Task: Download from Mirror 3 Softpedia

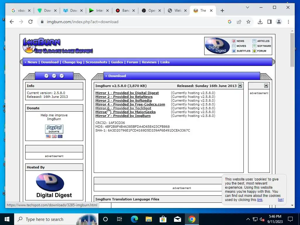Action: (124, 101)
